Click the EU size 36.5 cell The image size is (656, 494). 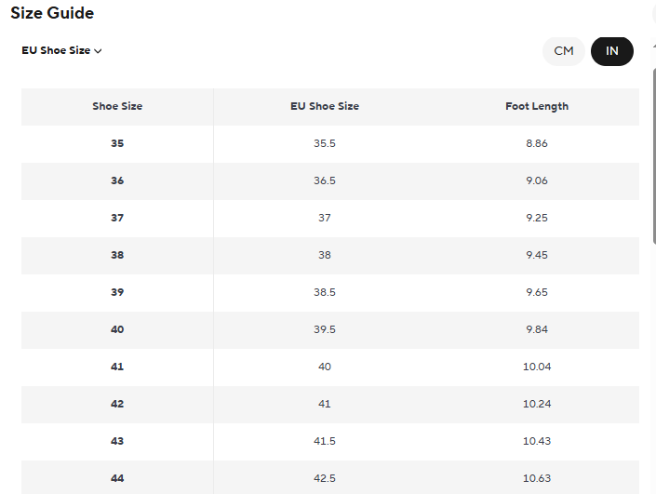click(x=325, y=180)
